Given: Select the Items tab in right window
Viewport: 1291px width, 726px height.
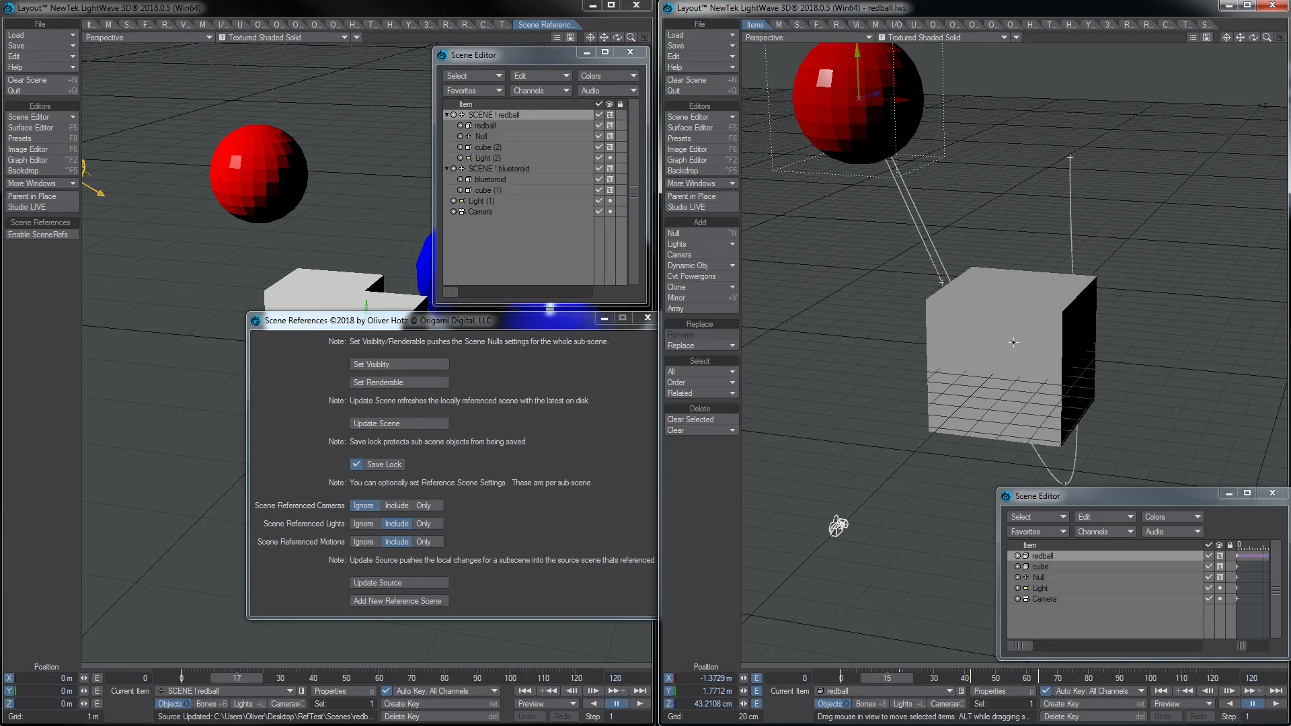Looking at the screenshot, I should [755, 25].
